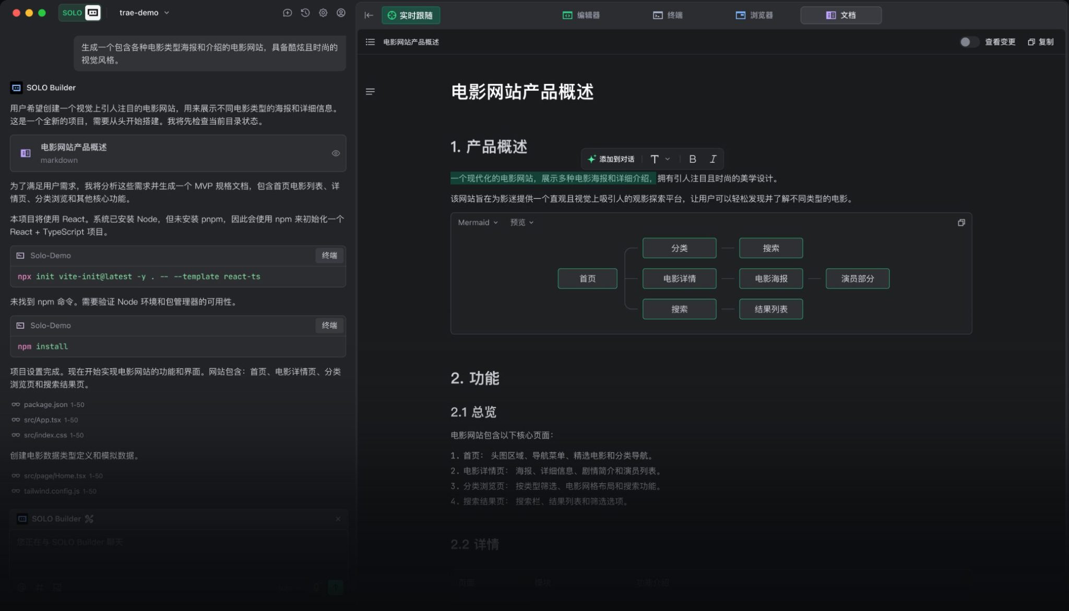Viewport: 1069px width, 611px height.
Task: Open the document list icon beside title
Action: click(370, 42)
